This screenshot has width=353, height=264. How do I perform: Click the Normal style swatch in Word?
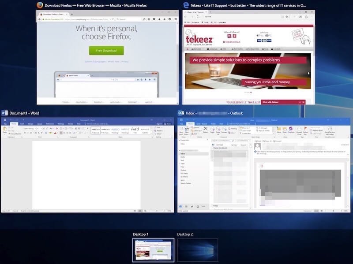[x=96, y=130]
